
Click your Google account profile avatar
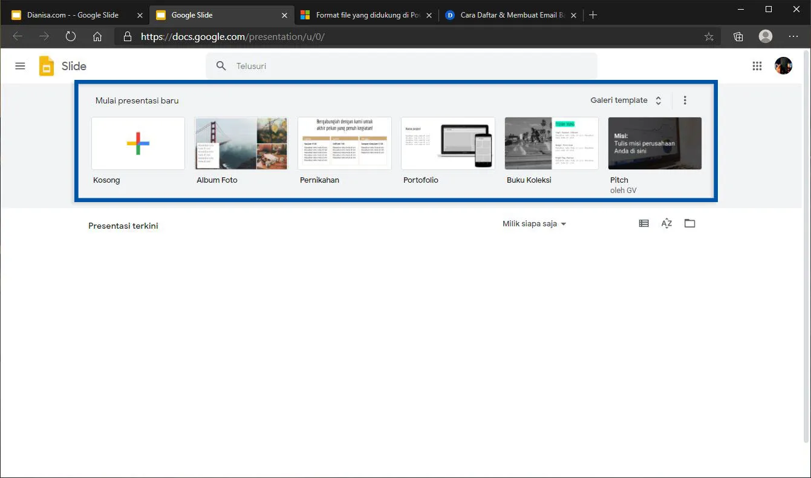(783, 65)
